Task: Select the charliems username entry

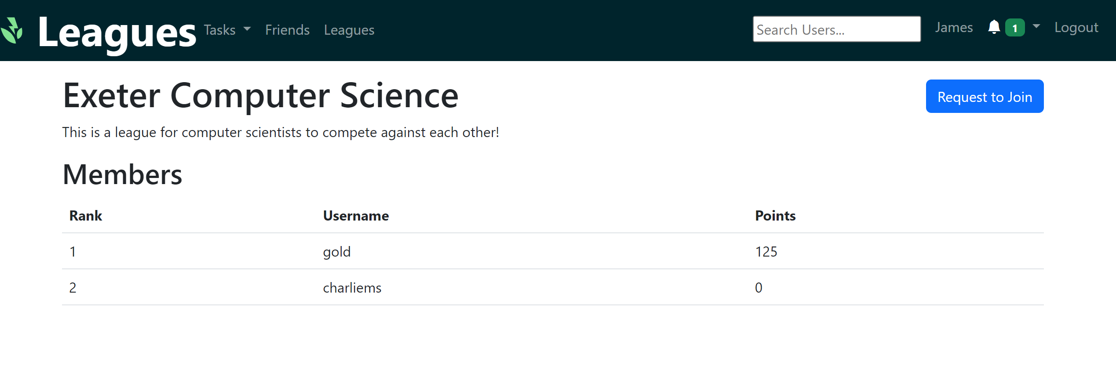Action: click(352, 288)
